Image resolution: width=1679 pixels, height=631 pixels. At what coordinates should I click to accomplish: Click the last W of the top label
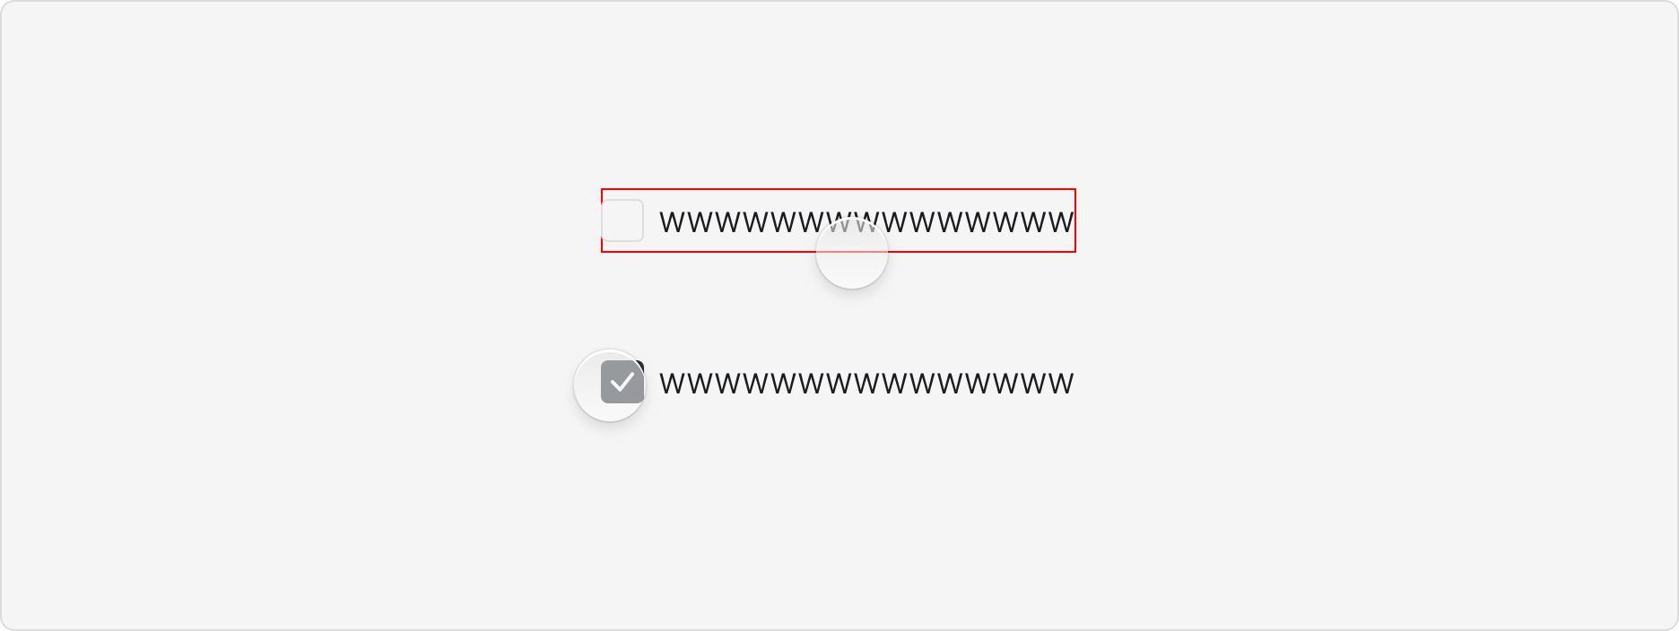coord(1060,222)
